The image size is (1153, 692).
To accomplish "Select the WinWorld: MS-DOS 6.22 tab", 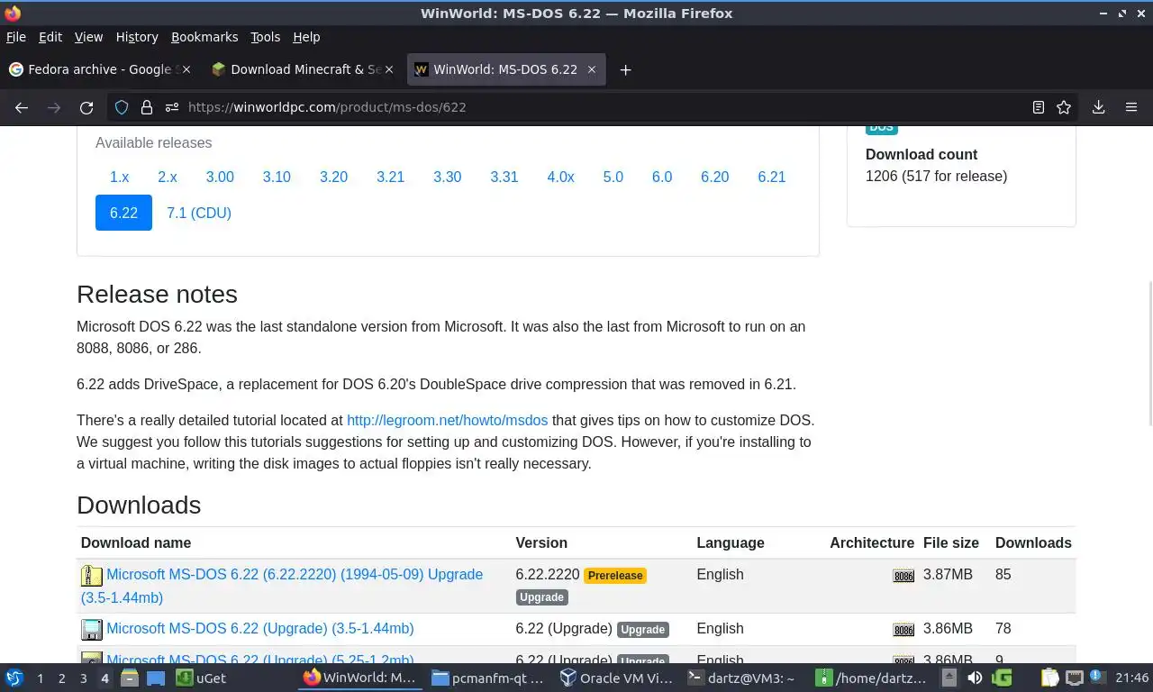I will [x=505, y=69].
